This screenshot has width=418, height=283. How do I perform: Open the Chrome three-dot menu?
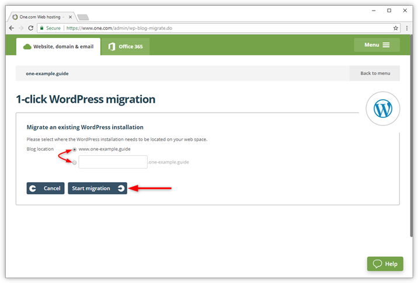(407, 28)
